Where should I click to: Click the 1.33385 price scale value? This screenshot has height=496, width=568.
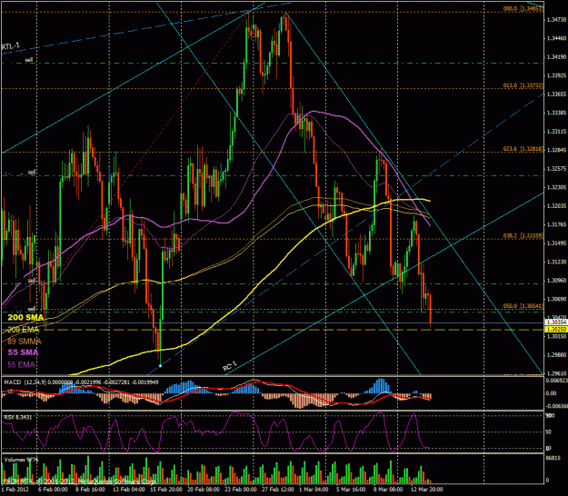[x=555, y=113]
